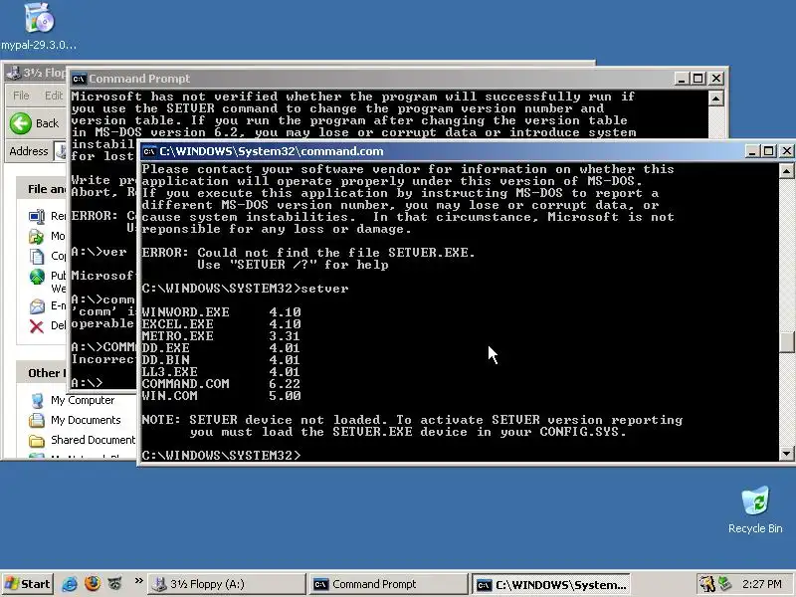The height and width of the screenshot is (597, 796).
Task: Click the My Documents folder icon in sidebar
Action: (x=37, y=420)
